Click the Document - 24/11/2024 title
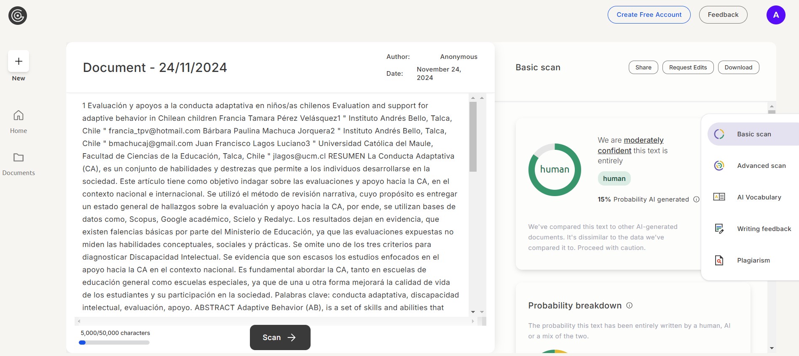 click(x=155, y=67)
